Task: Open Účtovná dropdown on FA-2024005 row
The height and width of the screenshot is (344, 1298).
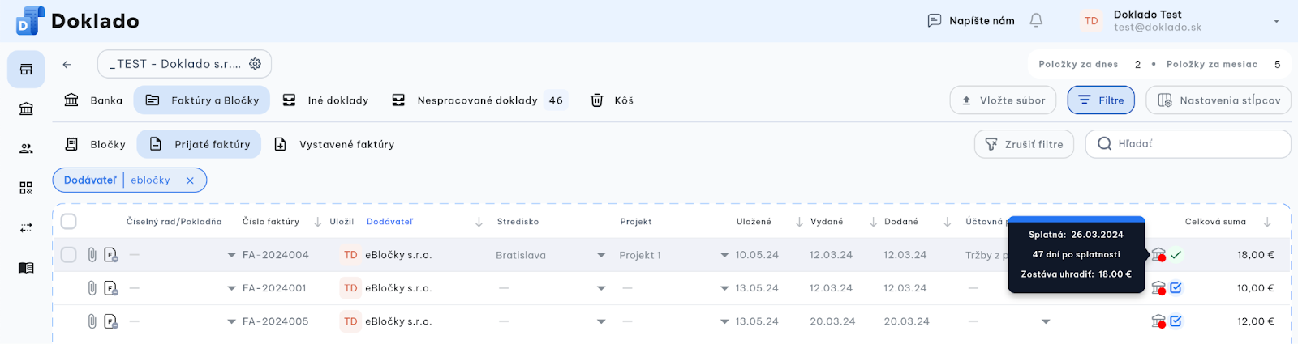Action: tap(1046, 321)
